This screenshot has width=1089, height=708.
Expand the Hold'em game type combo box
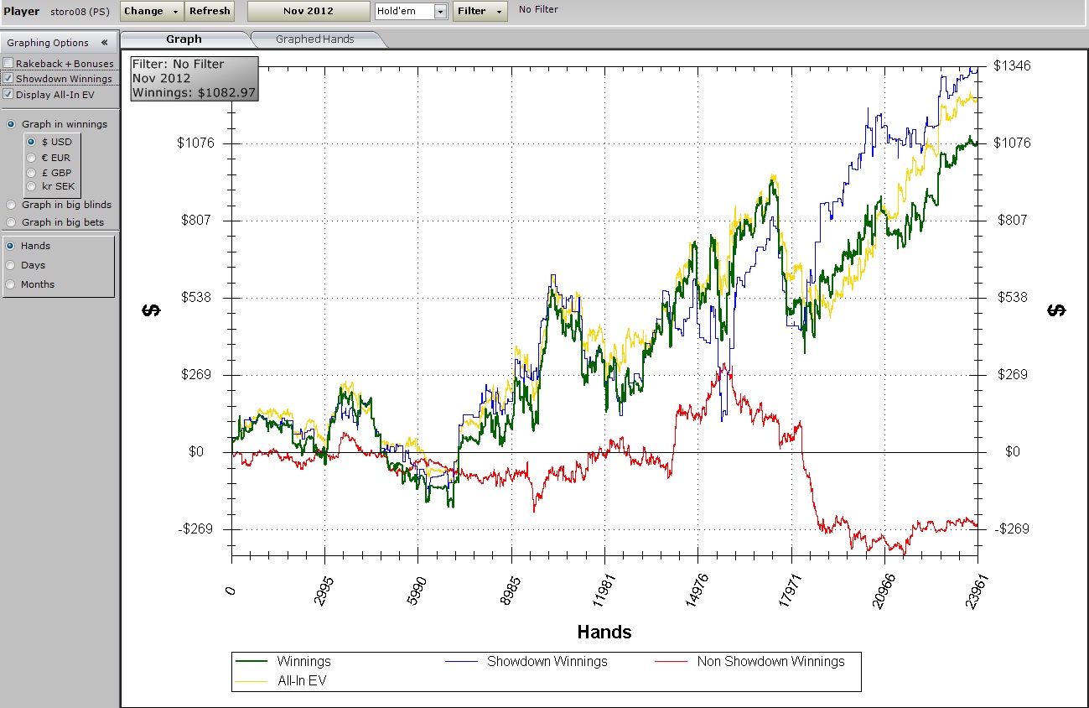click(440, 12)
